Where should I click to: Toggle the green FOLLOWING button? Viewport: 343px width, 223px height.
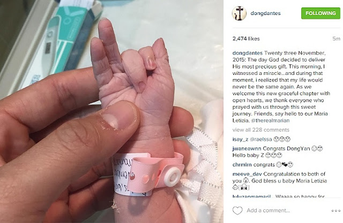coord(320,13)
